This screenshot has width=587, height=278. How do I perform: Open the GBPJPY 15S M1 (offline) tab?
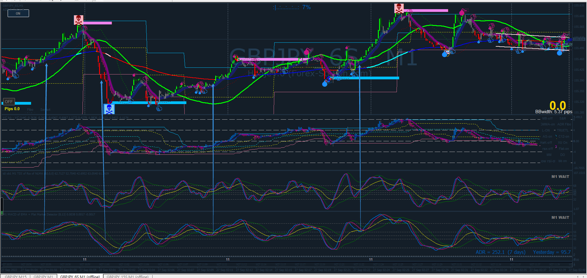(127, 276)
